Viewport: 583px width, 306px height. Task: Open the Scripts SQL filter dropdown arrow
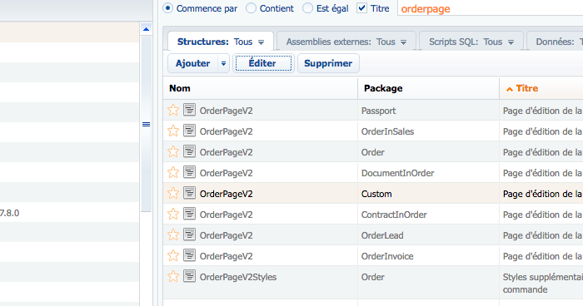point(511,42)
